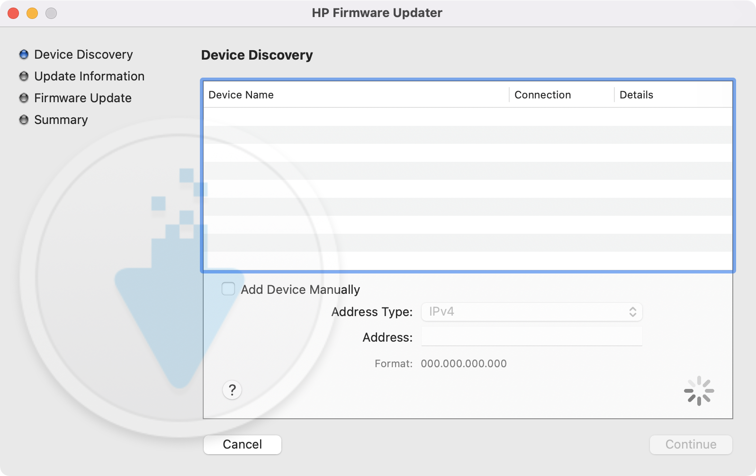
Task: Minimize the HP Firmware Updater window
Action: pos(32,13)
